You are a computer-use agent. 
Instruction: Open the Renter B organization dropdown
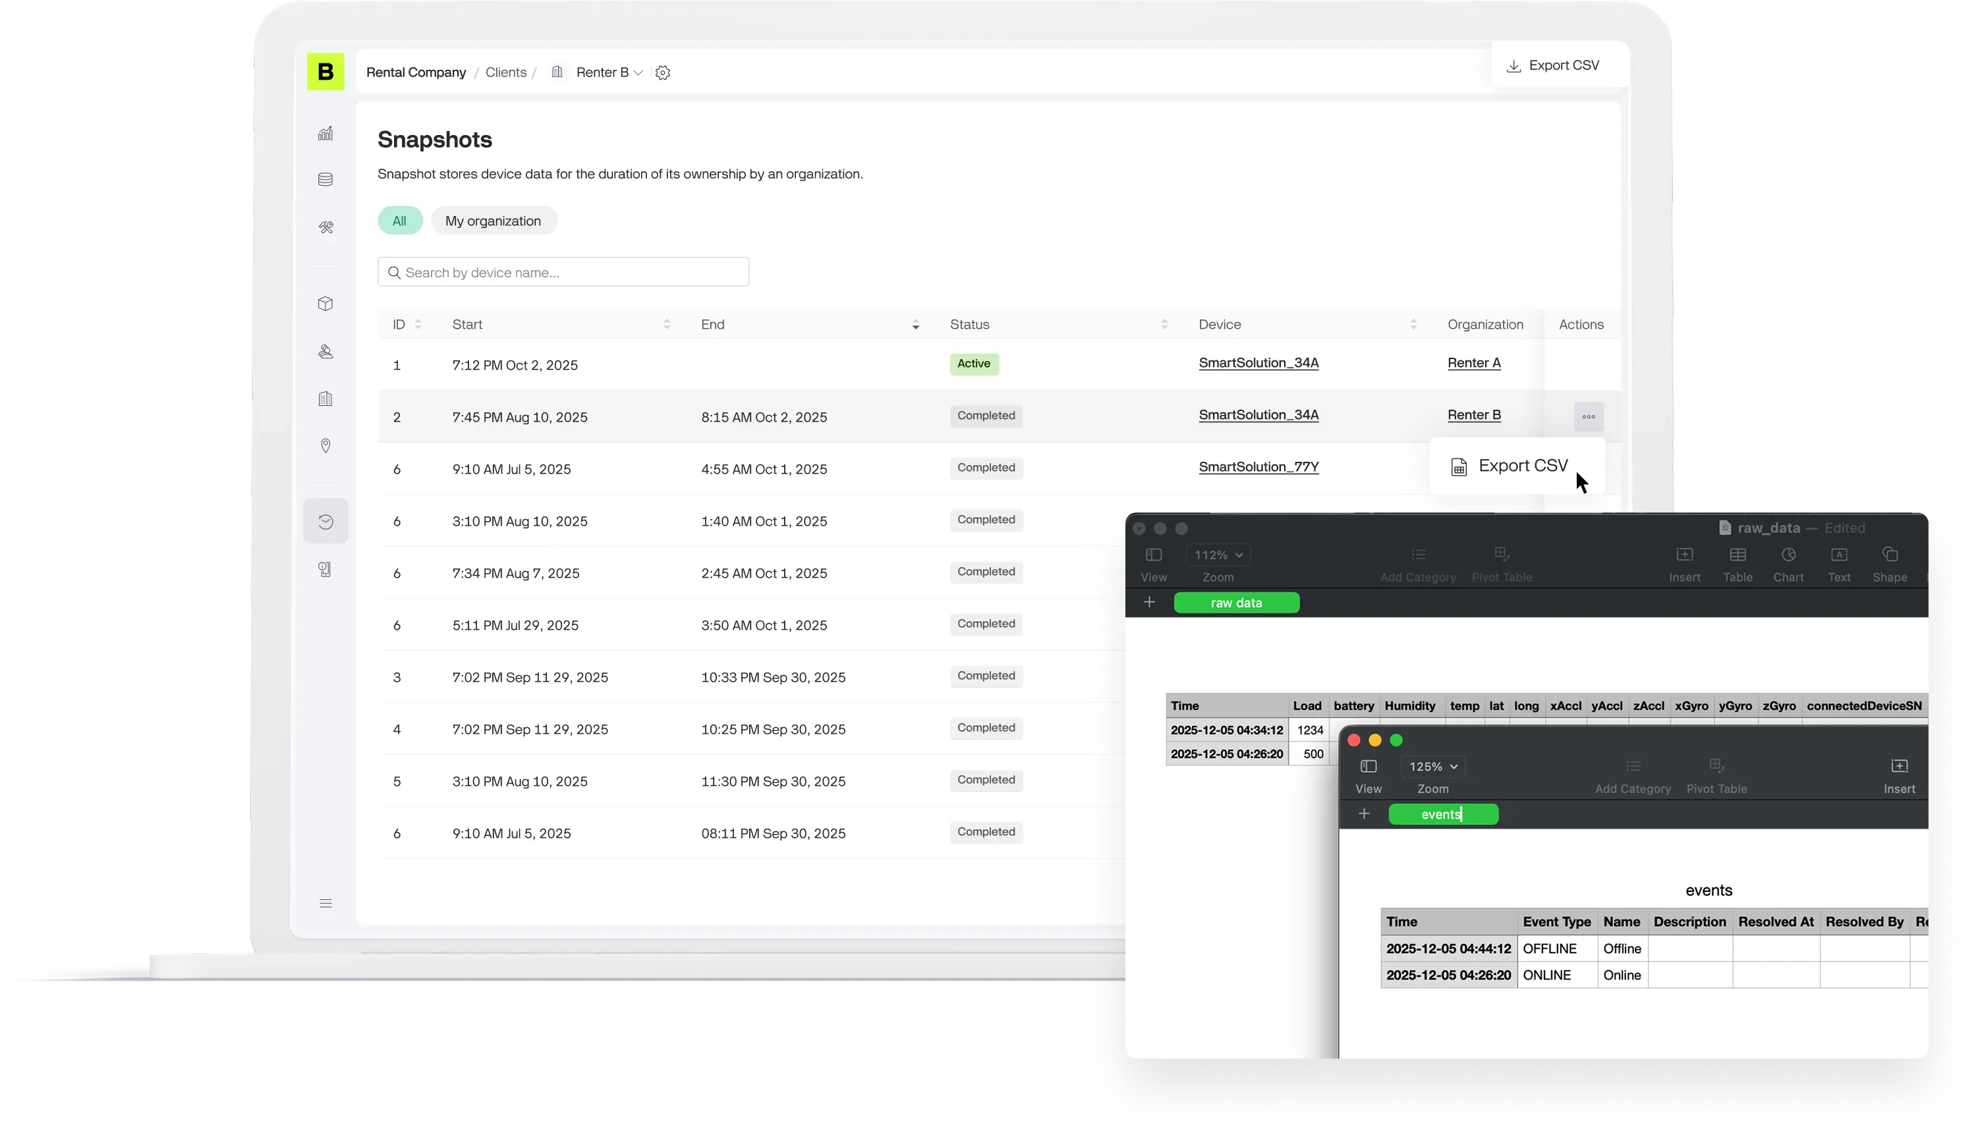pyautogui.click(x=609, y=72)
